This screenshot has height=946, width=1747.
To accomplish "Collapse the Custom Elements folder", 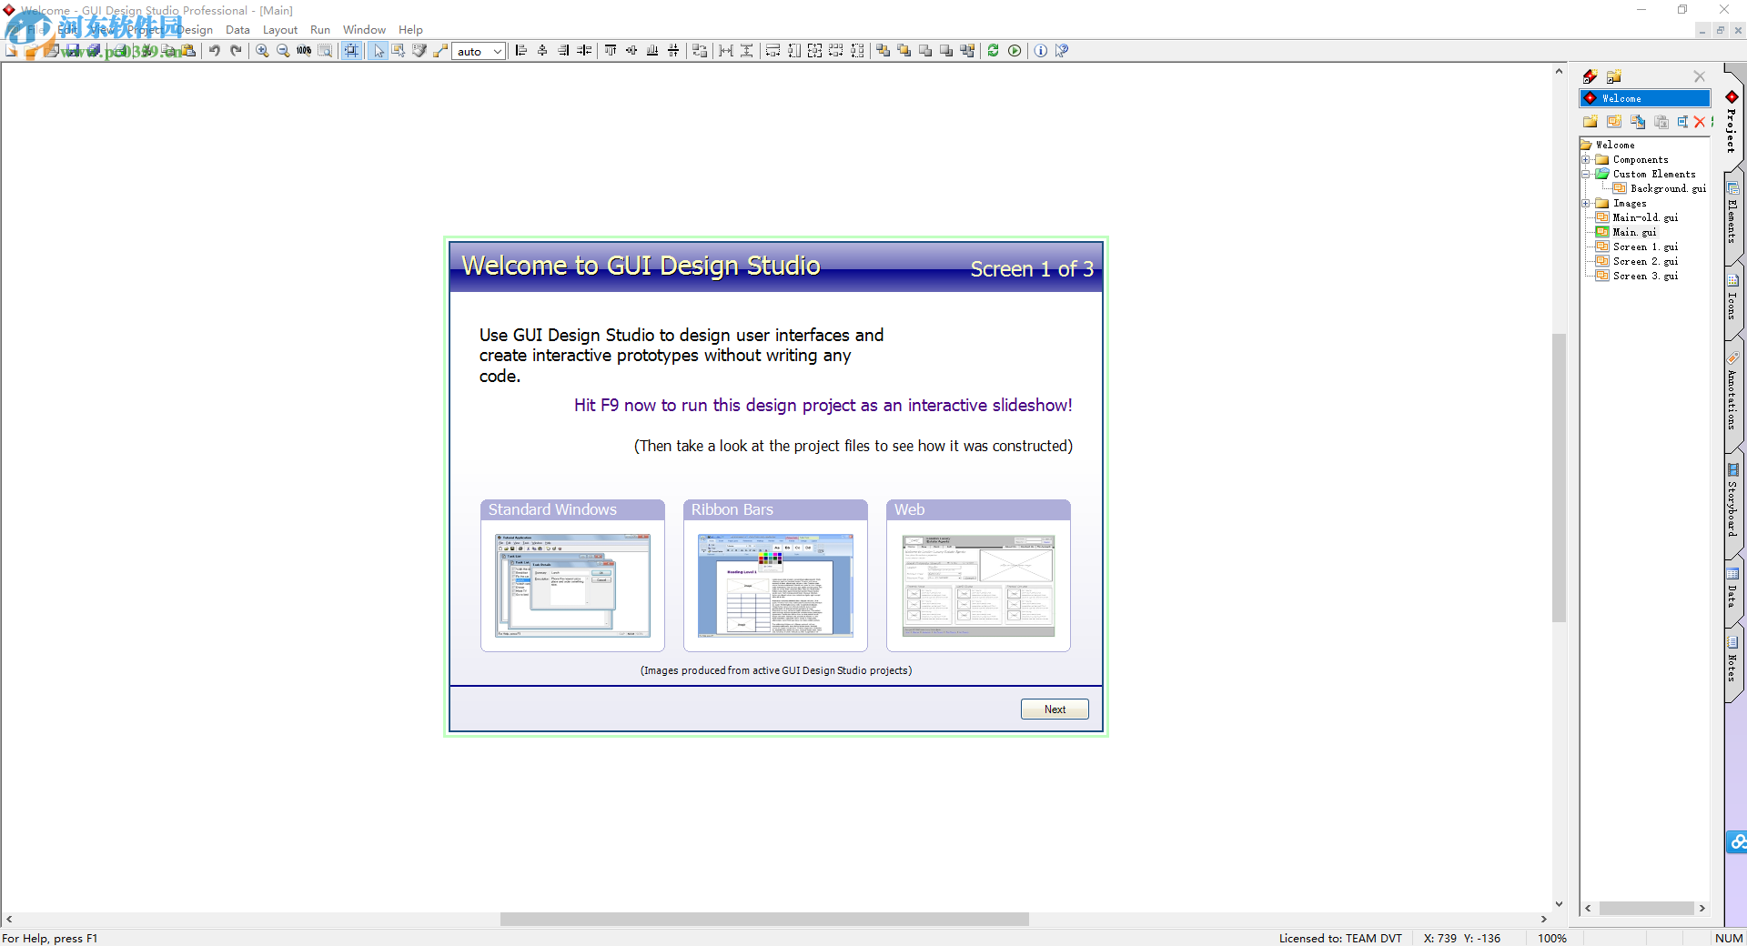I will click(1586, 175).
